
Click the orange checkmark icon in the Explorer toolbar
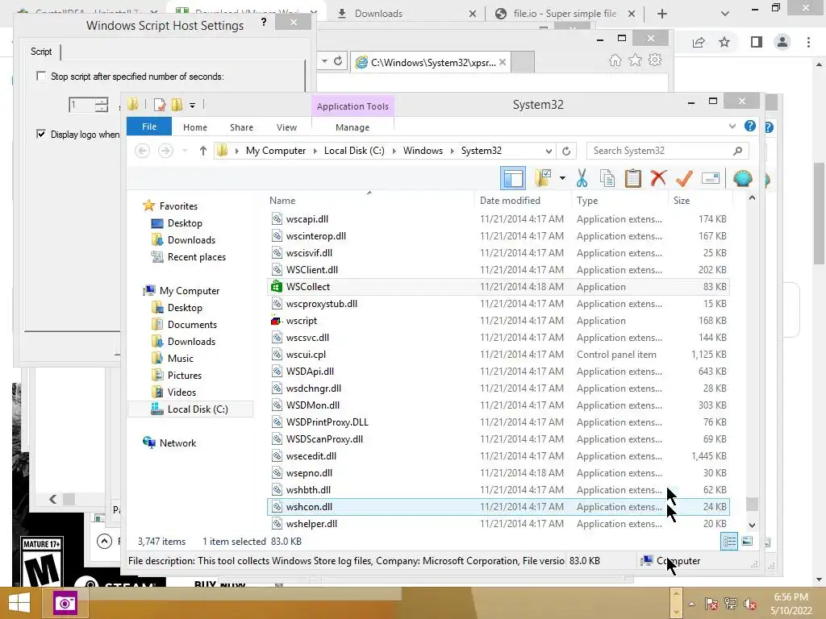click(684, 178)
